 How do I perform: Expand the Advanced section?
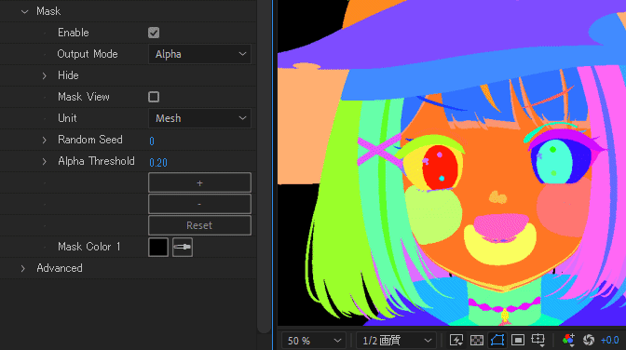tap(23, 269)
